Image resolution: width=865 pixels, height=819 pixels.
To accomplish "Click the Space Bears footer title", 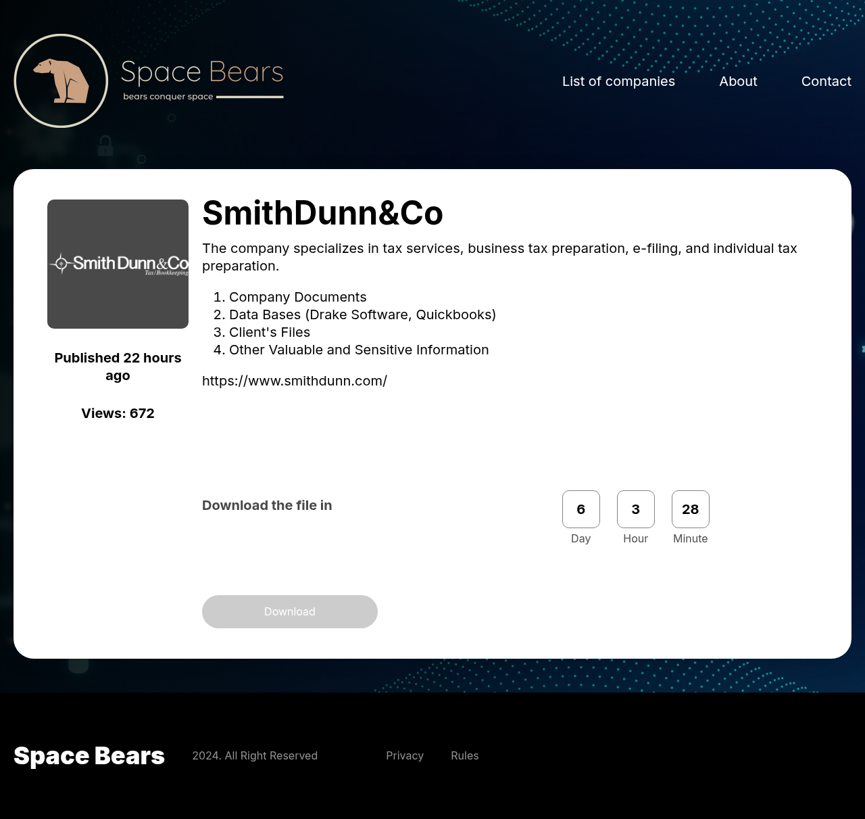I will click(x=89, y=755).
